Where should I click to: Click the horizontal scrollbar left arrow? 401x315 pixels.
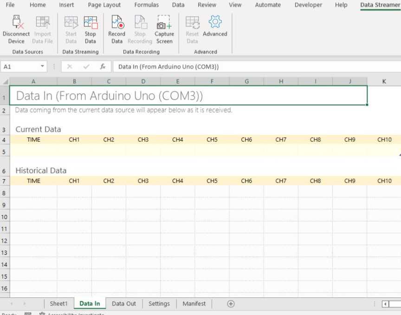pyautogui.click(x=385, y=304)
